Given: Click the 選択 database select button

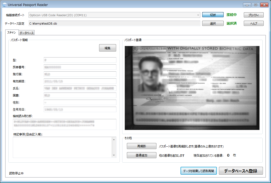Looking at the screenshot, I should coord(213,24).
